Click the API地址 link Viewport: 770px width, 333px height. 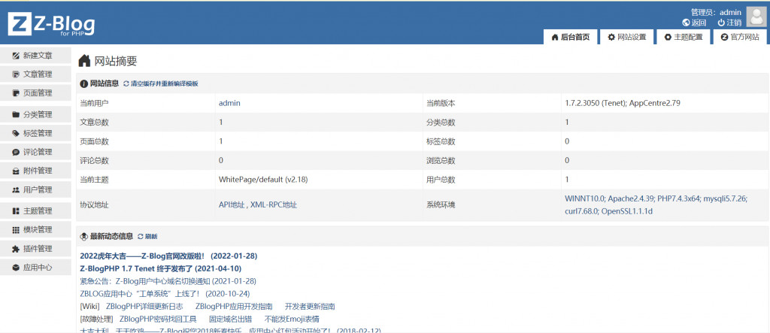(x=232, y=204)
